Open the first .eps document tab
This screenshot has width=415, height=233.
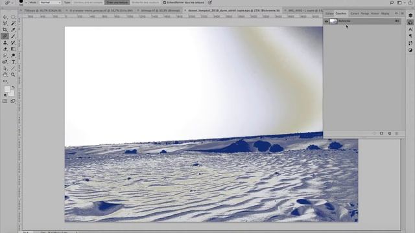click(42, 10)
